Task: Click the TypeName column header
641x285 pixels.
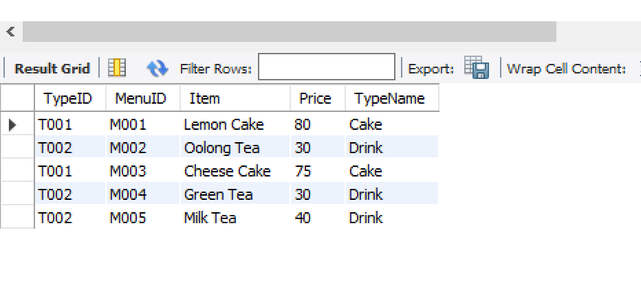Action: 392,98
